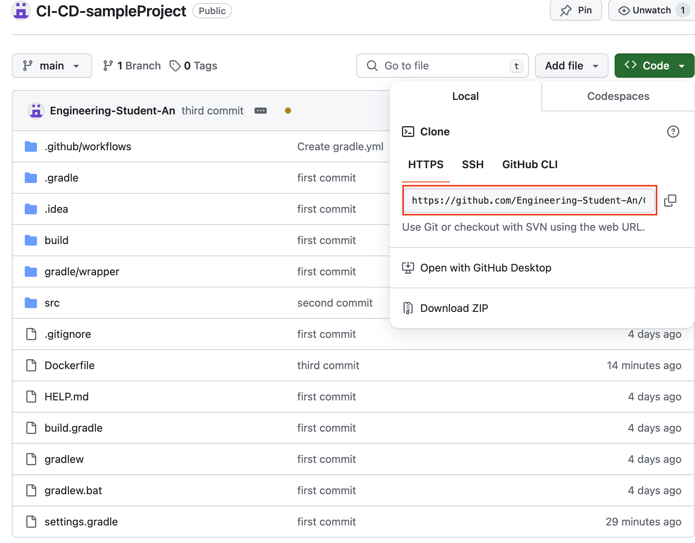View 0 Tags link
Viewport: 695px width, 543px height.
click(194, 66)
